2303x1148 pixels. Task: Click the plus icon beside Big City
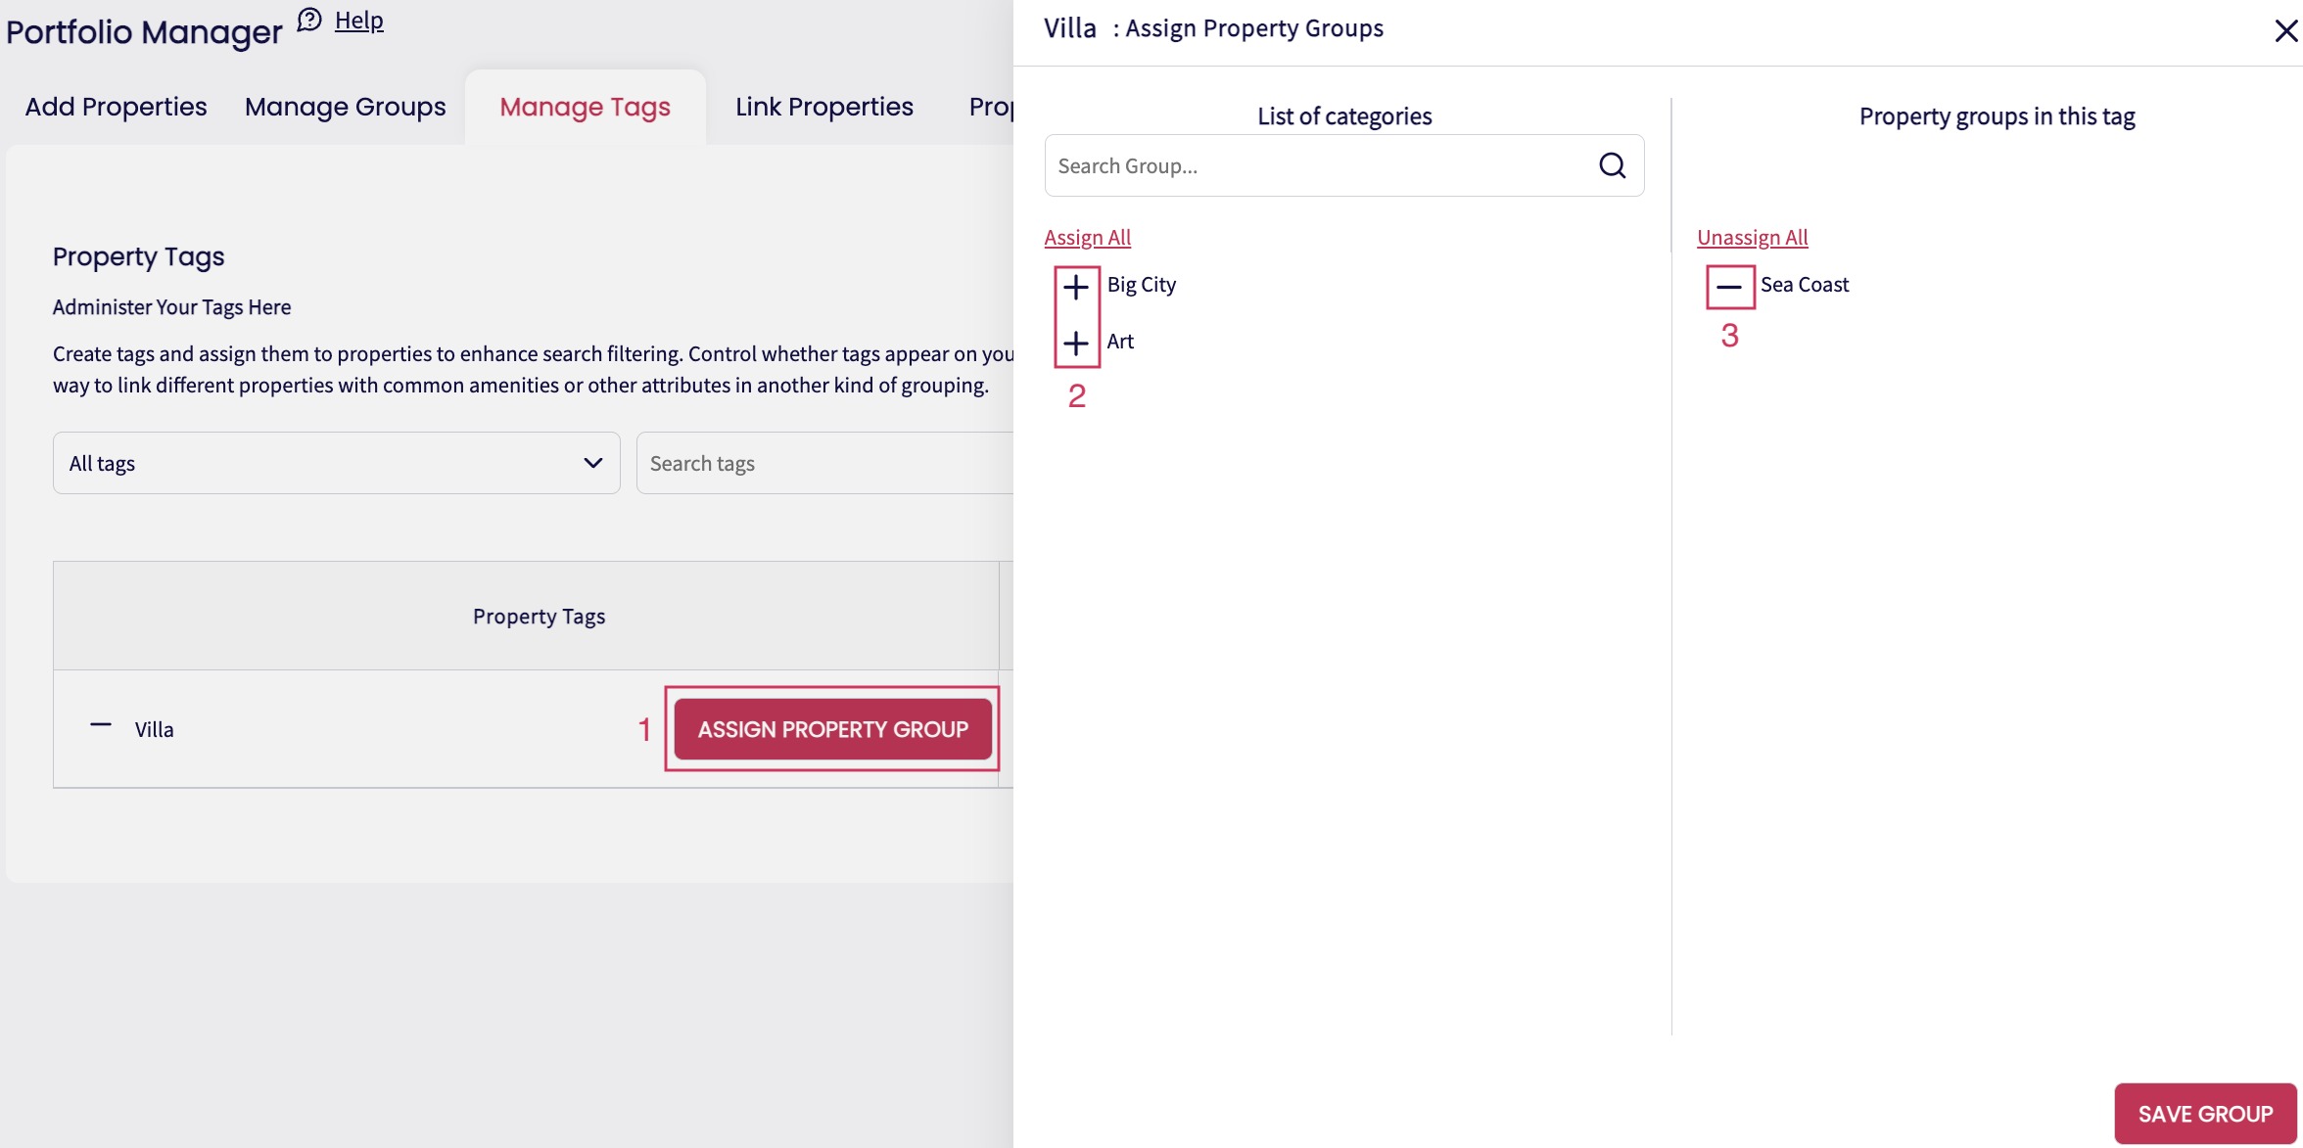point(1076,287)
